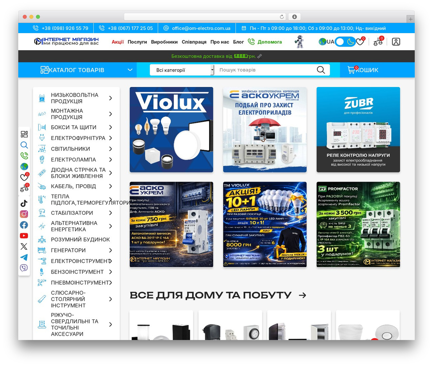Open compare scales icon in header
433x366 pixels.
(x=378, y=42)
